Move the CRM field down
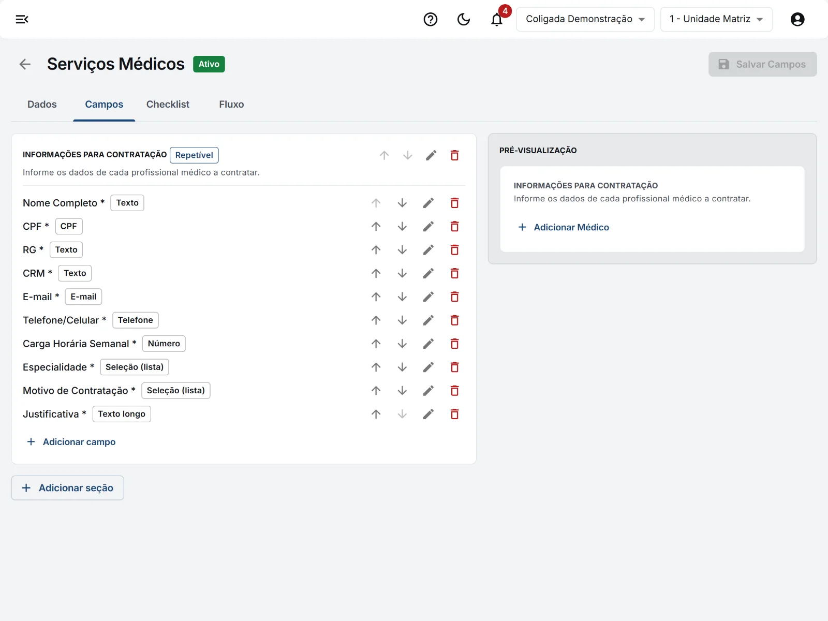828x621 pixels. [x=402, y=273]
